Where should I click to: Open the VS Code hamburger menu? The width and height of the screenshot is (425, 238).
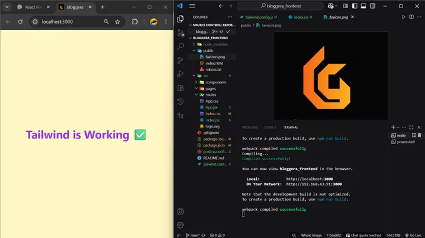pyautogui.click(x=192, y=6)
